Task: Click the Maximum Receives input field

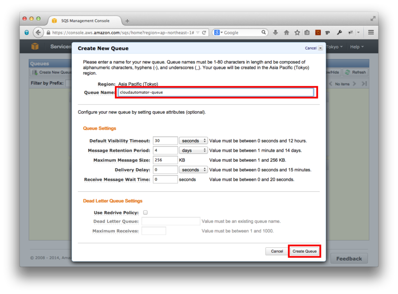Action: coord(154,231)
